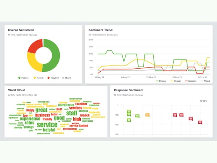Select the word 'experience' in large green text
Image resolution: width=217 pixels, height=163 pixels.
(x=30, y=119)
